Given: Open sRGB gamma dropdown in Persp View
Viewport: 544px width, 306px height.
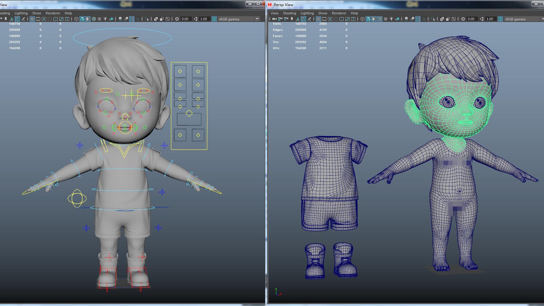Looking at the screenshot, I should coord(524,19).
